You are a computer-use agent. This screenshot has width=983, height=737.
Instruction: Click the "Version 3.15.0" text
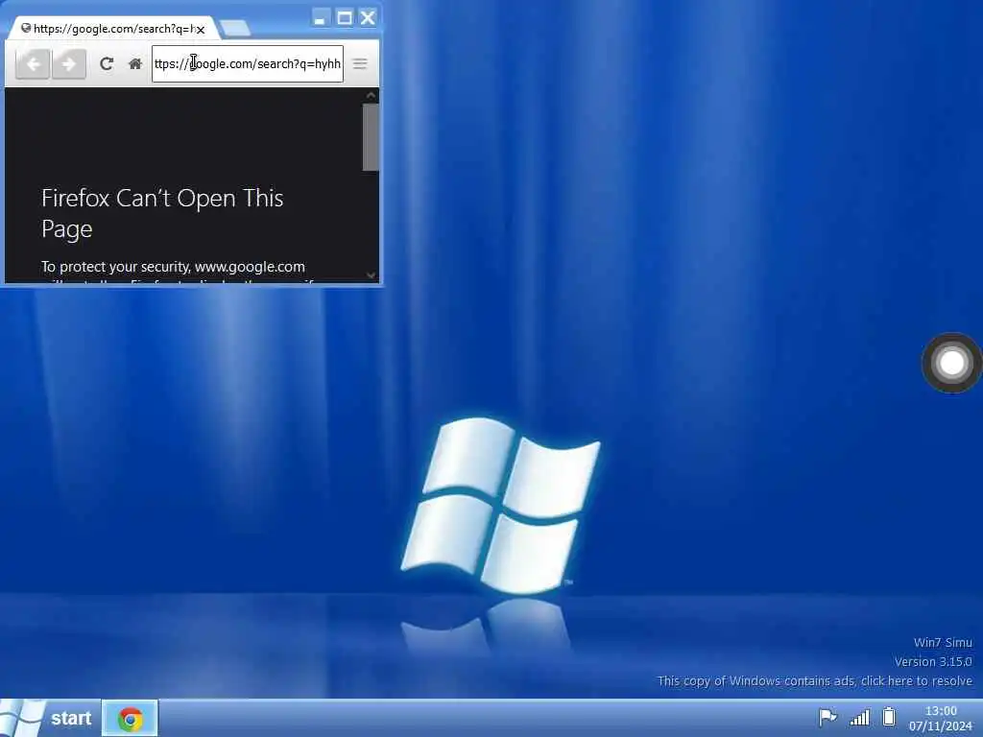[933, 662]
